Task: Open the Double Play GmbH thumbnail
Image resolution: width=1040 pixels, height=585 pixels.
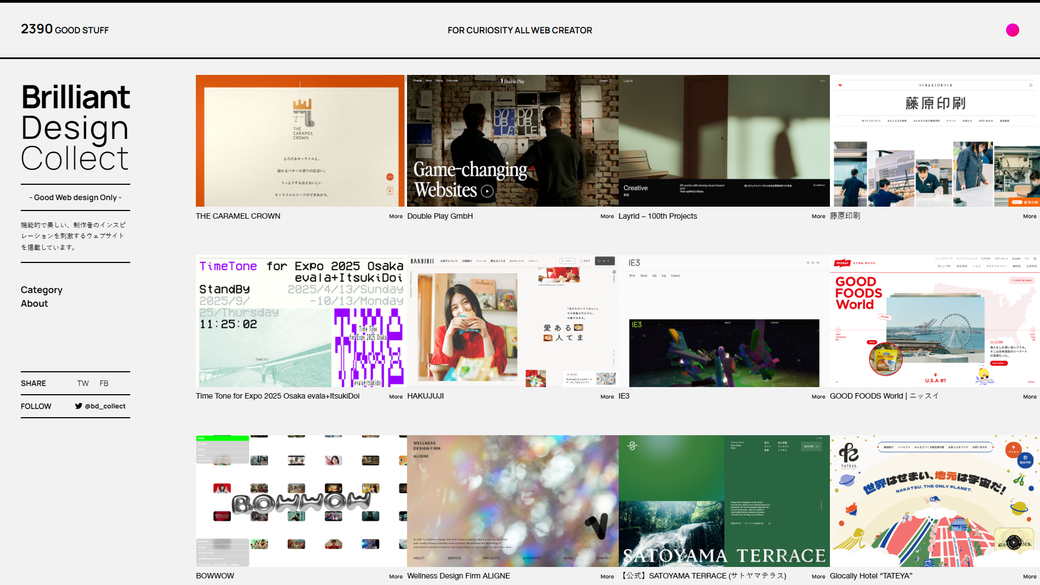Action: pyautogui.click(x=513, y=141)
